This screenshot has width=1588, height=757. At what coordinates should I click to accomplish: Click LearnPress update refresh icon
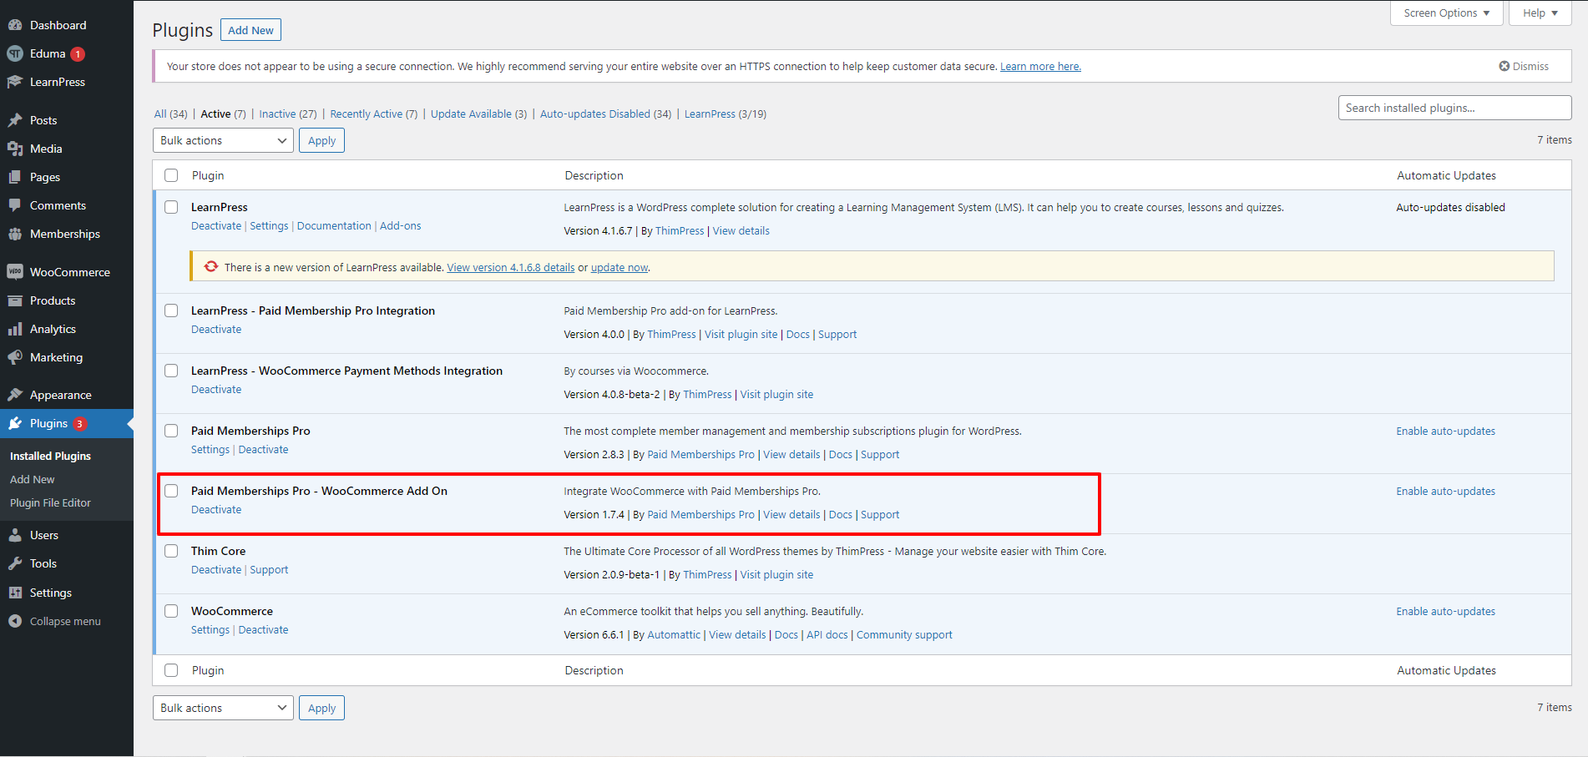pyautogui.click(x=211, y=266)
